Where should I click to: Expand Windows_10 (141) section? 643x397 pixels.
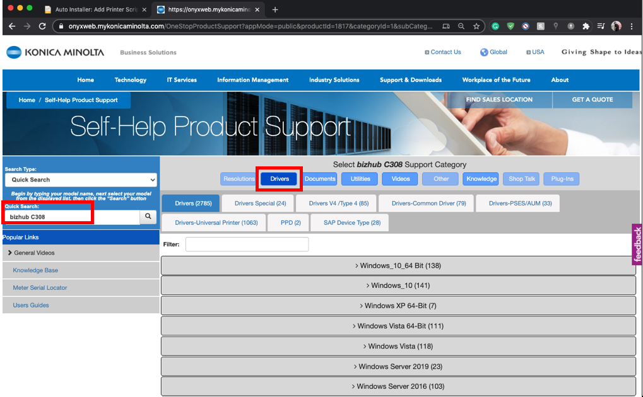tap(398, 285)
